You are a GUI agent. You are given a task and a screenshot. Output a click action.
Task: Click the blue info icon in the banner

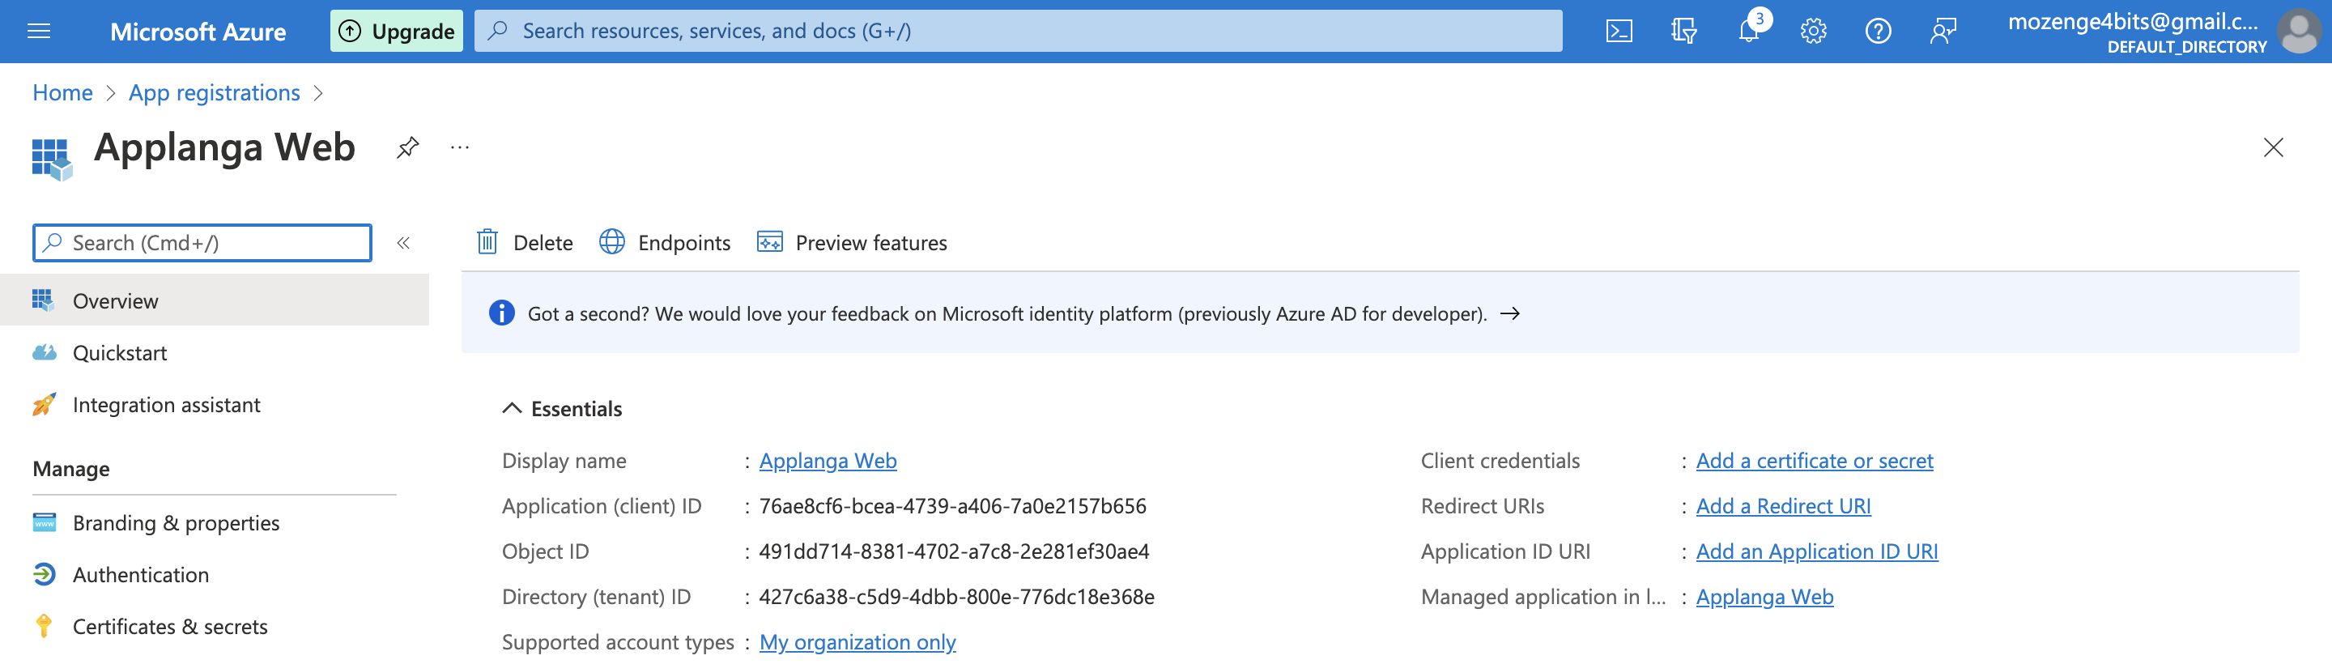501,313
